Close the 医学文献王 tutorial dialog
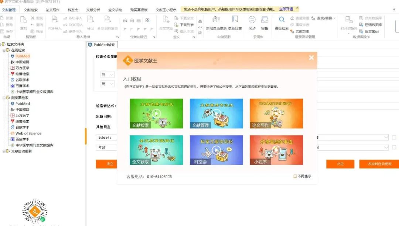 311,58
